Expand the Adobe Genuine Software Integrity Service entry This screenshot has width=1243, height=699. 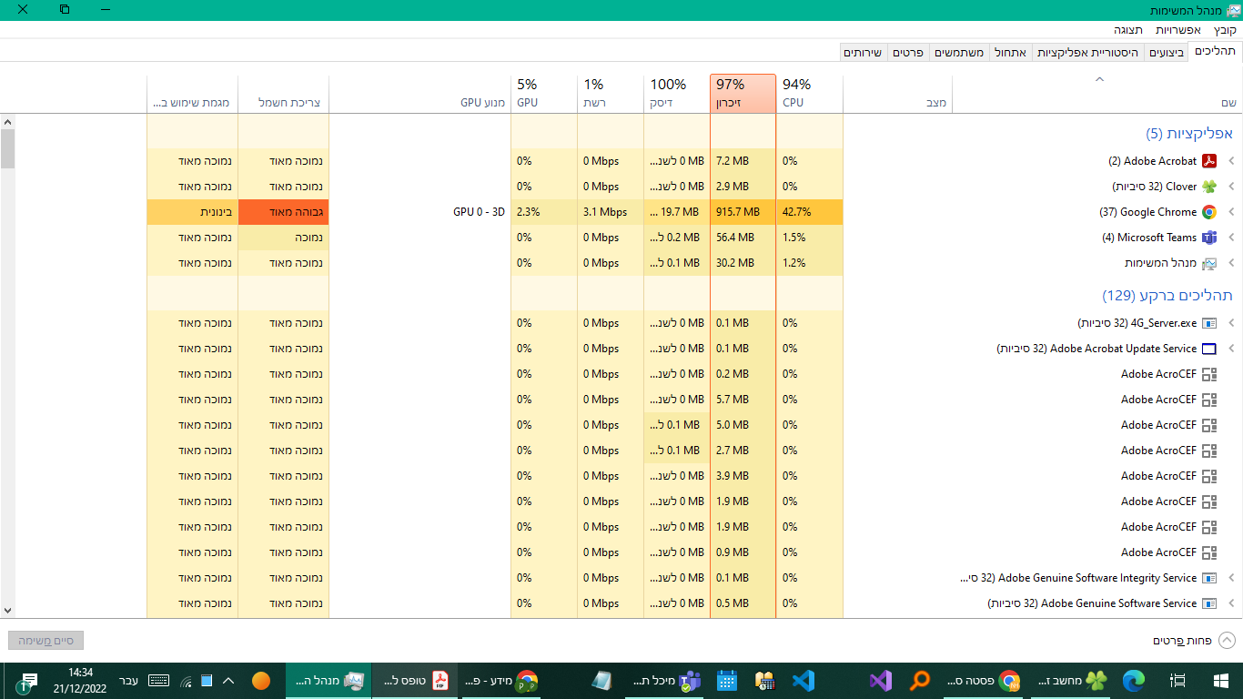click(x=1231, y=578)
